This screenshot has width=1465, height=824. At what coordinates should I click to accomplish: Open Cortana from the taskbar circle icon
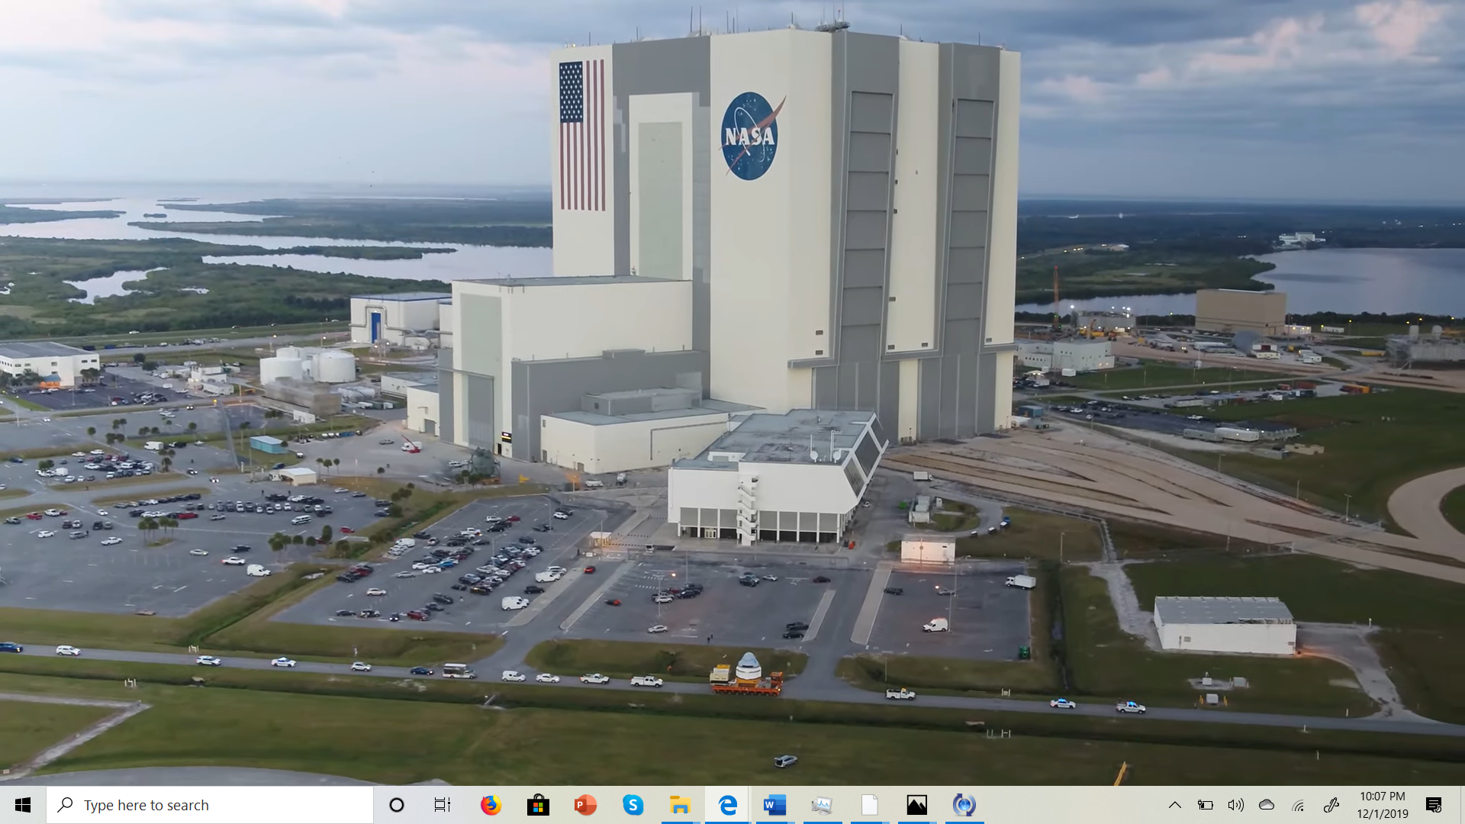click(397, 805)
